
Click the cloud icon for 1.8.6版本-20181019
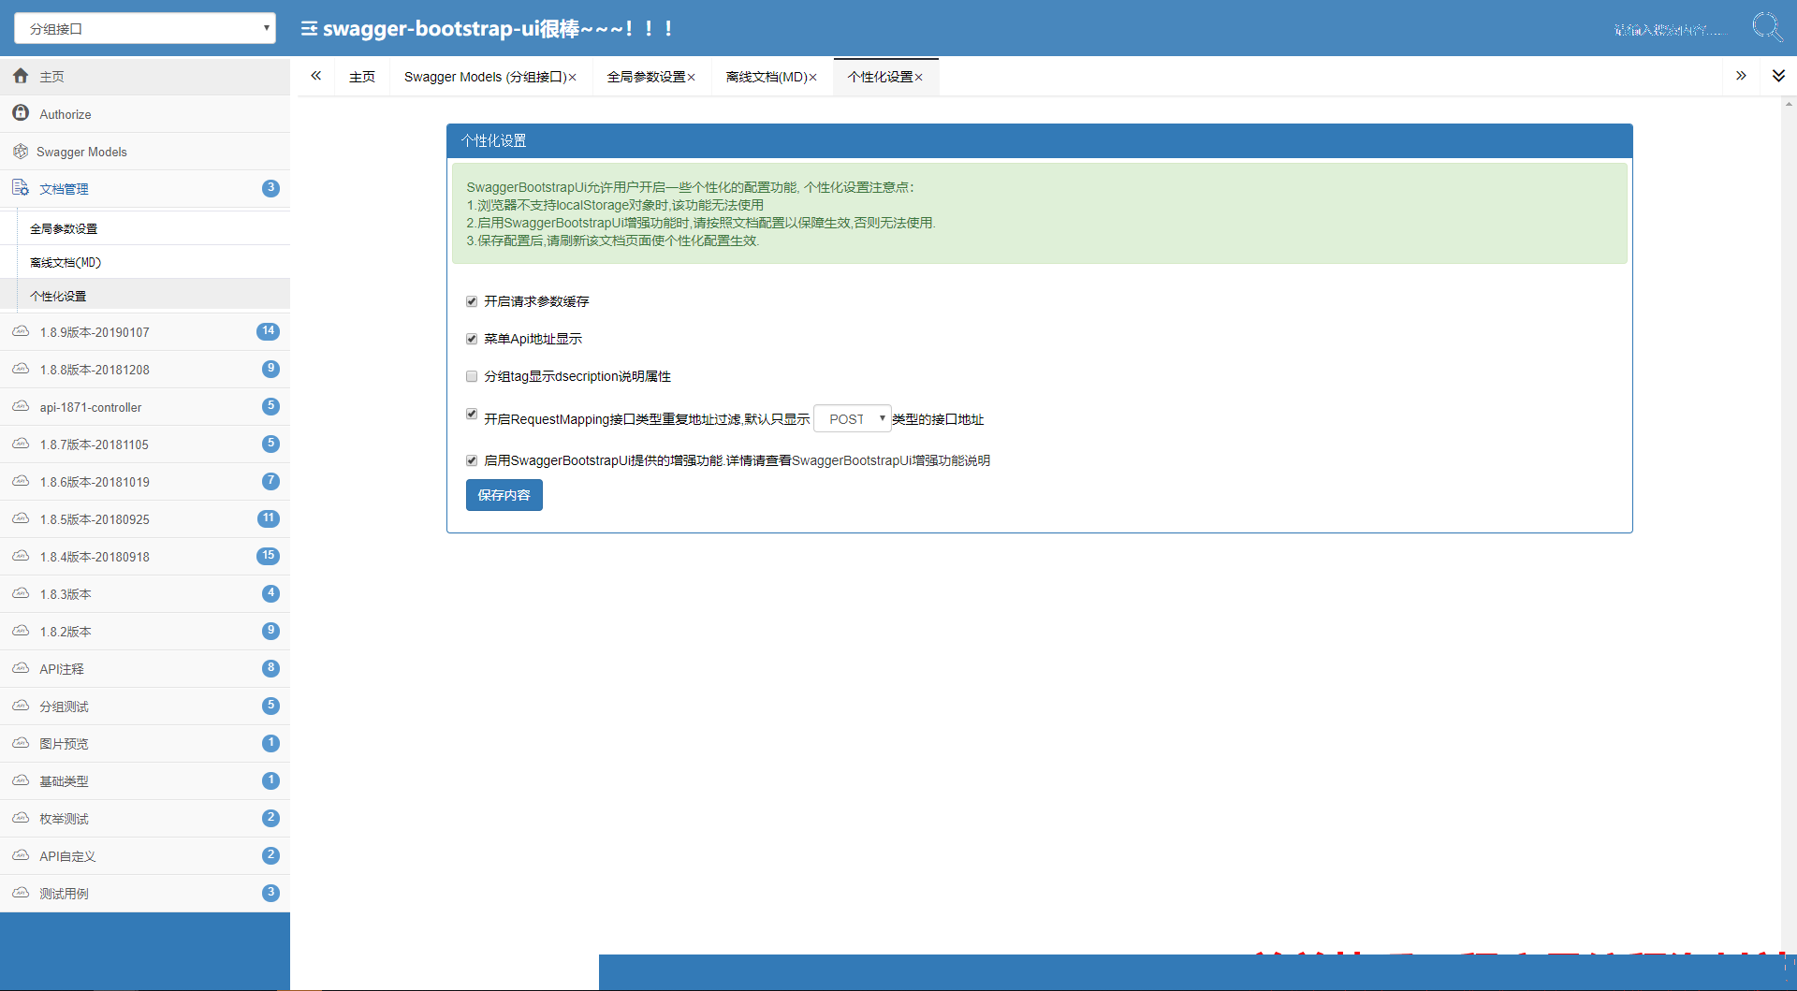coord(21,481)
